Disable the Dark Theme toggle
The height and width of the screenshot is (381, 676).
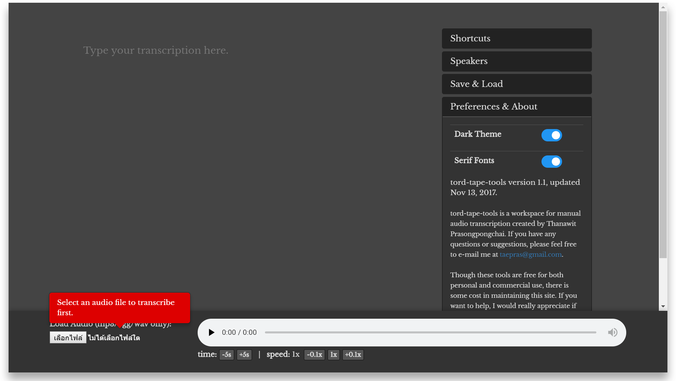[552, 135]
